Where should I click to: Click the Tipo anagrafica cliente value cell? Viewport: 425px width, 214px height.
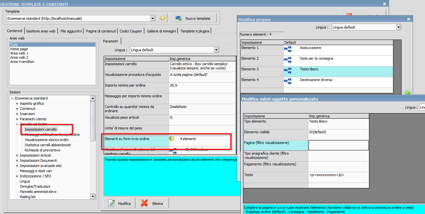pyautogui.click(x=339, y=156)
